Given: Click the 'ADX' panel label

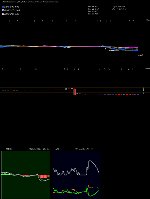Looking at the screenshot, I should 57,149.
